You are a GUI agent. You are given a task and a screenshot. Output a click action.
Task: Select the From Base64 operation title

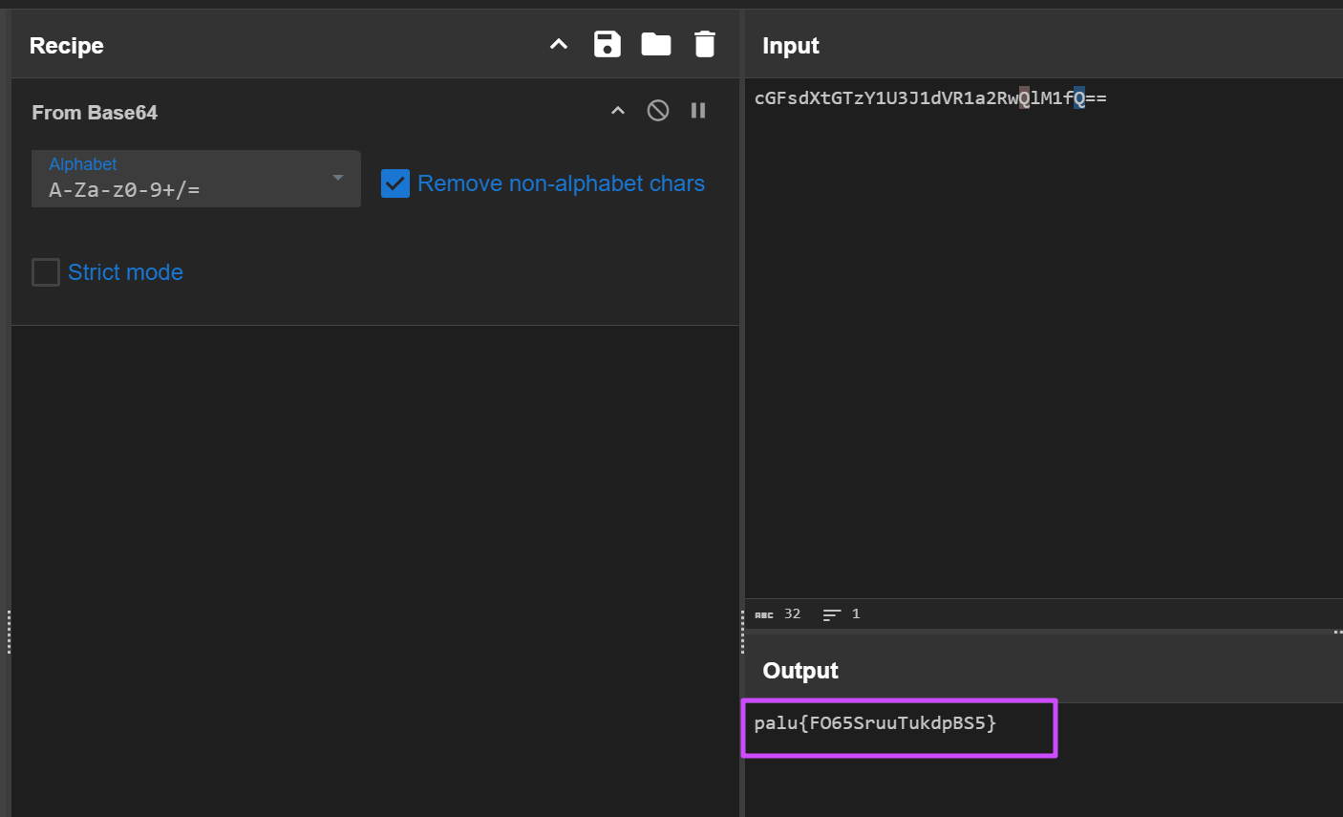(x=95, y=113)
